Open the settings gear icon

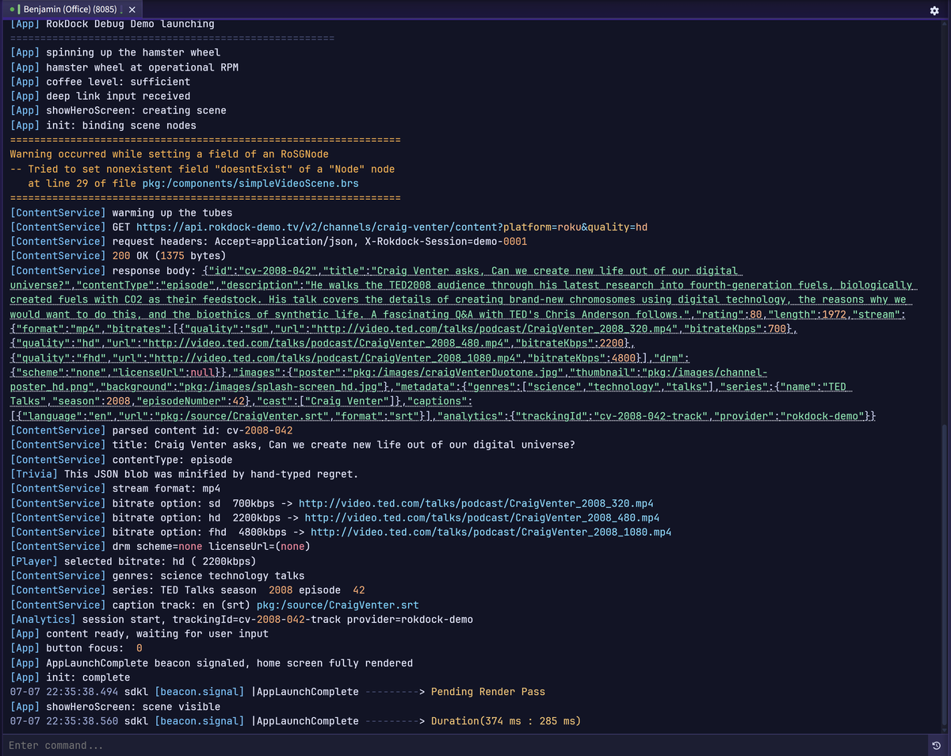point(934,10)
